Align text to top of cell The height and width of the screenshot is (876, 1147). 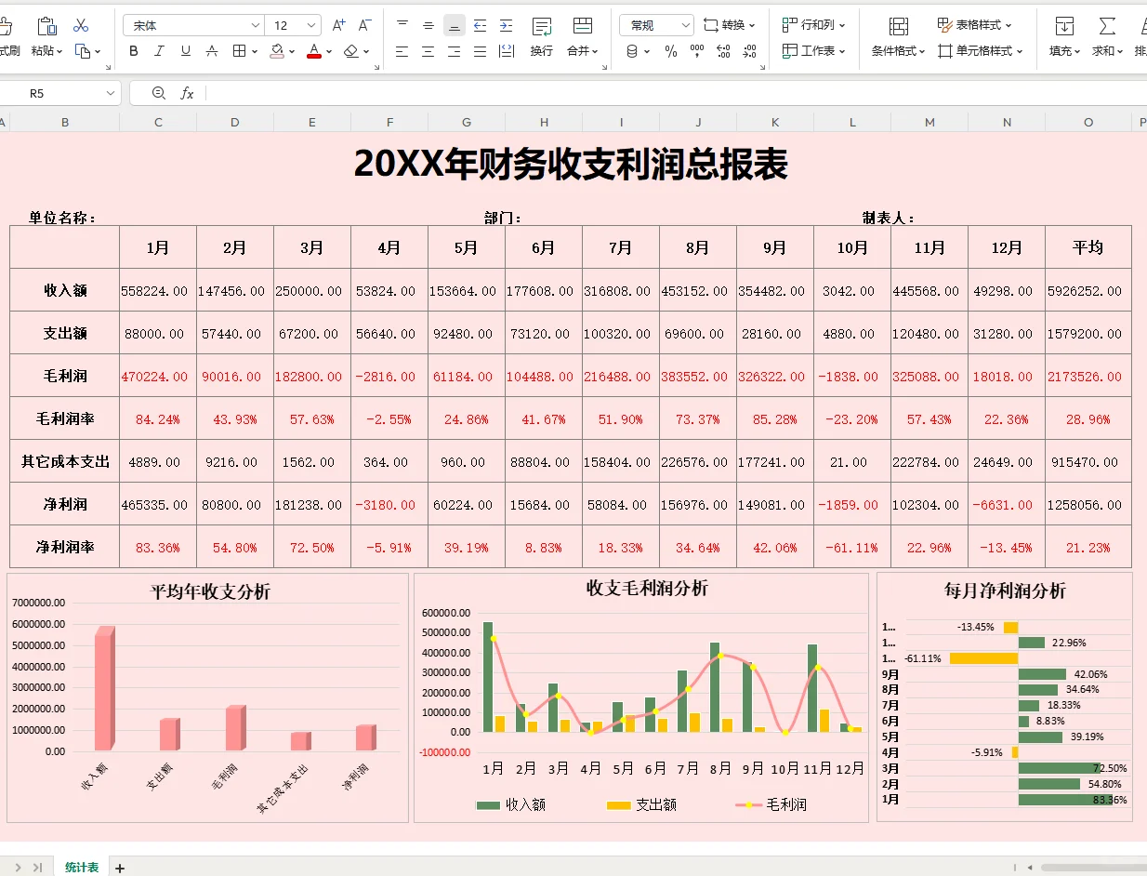402,25
